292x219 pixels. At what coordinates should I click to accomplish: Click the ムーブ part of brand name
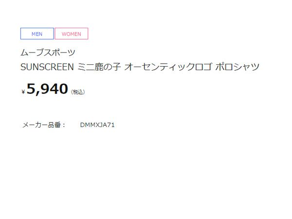pos(32,53)
